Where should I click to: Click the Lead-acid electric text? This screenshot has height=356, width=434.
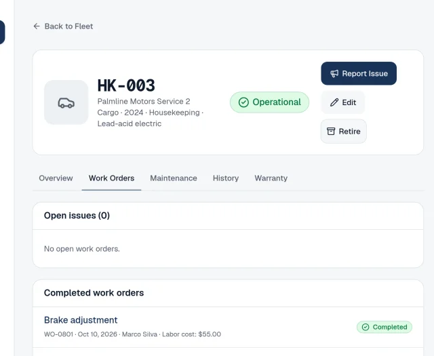[x=130, y=123]
